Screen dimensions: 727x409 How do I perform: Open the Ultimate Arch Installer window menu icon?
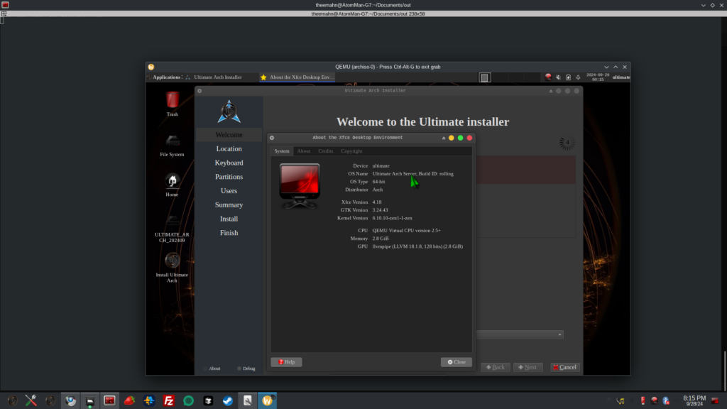(x=199, y=91)
